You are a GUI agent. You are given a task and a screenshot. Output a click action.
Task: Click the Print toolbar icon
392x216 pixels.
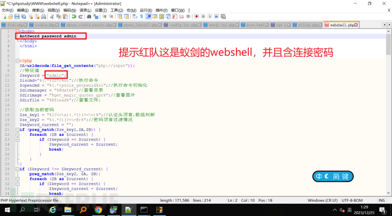pyautogui.click(x=44, y=16)
